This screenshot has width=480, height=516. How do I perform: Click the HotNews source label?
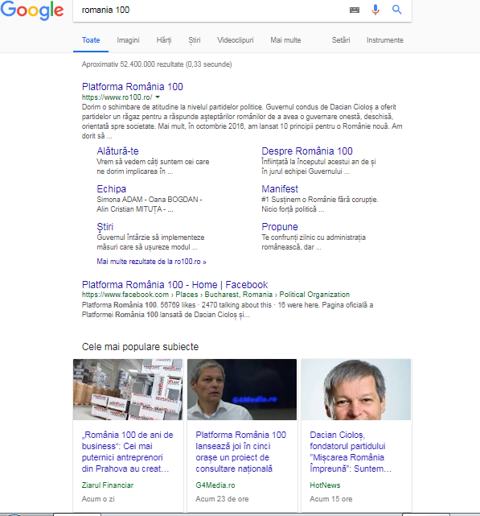325,485
